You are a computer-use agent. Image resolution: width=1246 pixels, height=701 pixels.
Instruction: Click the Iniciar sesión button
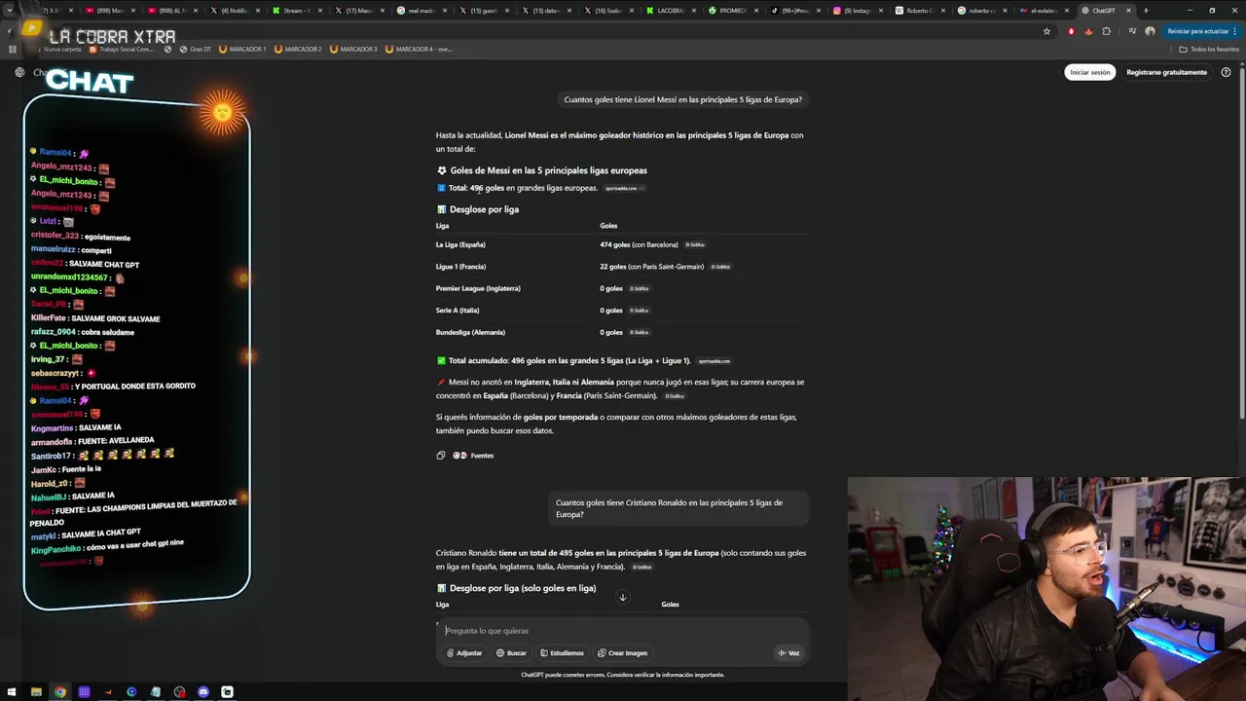tap(1089, 72)
